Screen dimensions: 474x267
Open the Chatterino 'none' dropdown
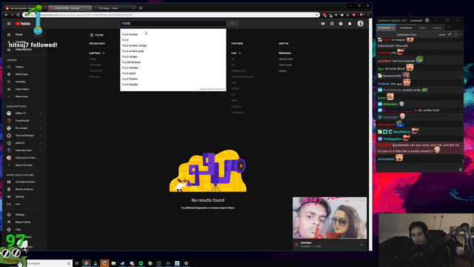[x=441, y=35]
